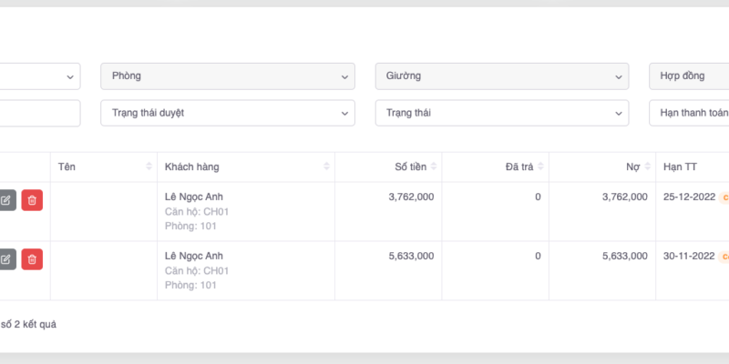Click the empty text box left of Trạng thái duyệt
This screenshot has height=364, width=729.
[39, 113]
